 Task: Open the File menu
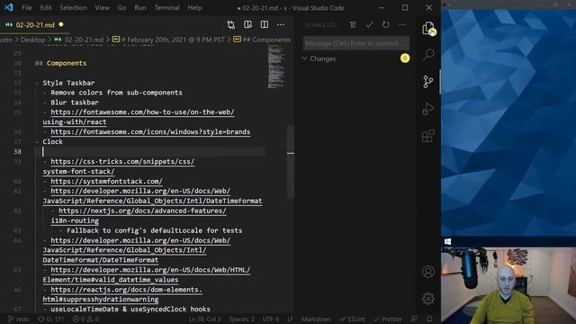coord(27,8)
